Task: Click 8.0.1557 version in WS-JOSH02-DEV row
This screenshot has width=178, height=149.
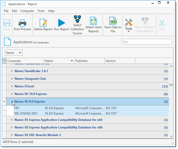Action: pos(111,113)
